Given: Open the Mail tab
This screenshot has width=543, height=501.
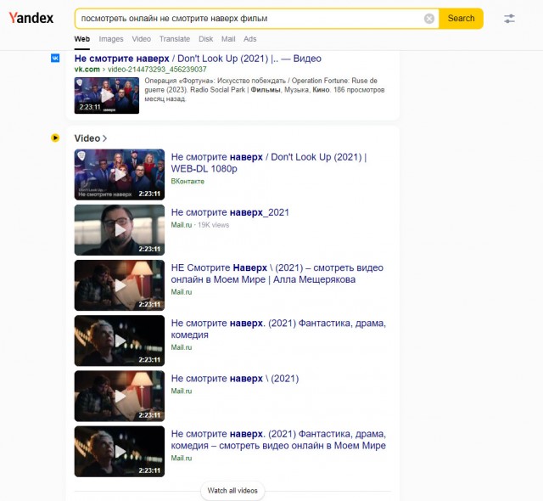Looking at the screenshot, I should click(228, 39).
